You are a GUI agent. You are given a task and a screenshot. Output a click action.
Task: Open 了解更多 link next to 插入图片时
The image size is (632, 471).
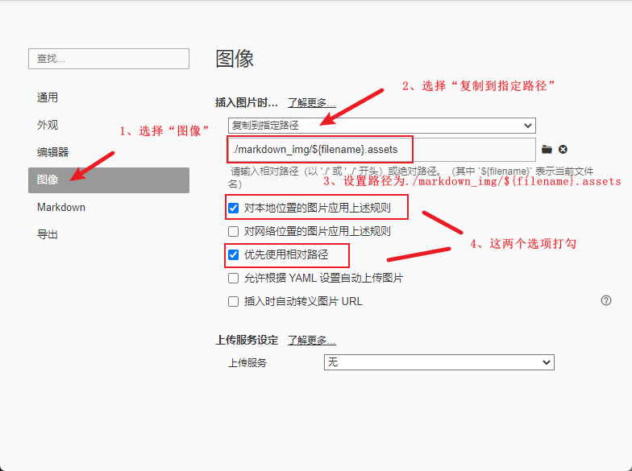click(311, 103)
